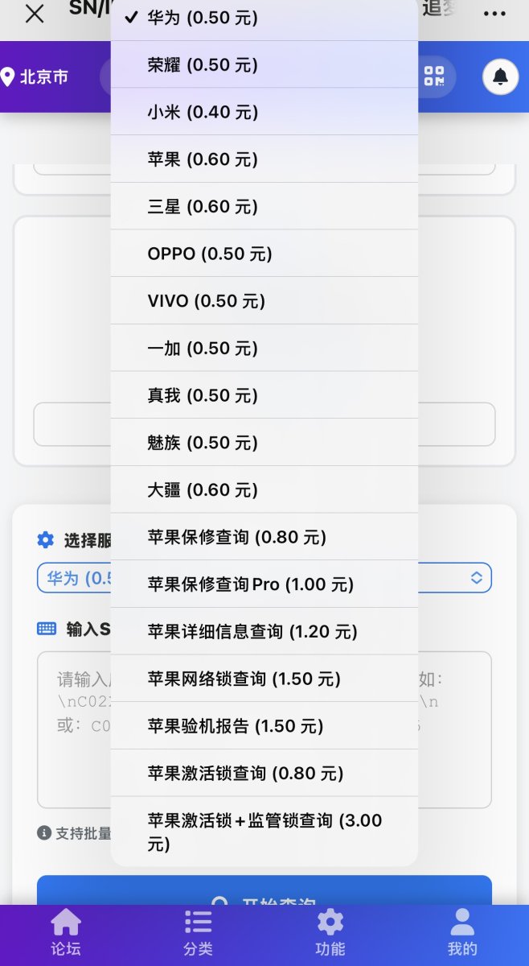Open the 我的 profile tab

point(462,933)
